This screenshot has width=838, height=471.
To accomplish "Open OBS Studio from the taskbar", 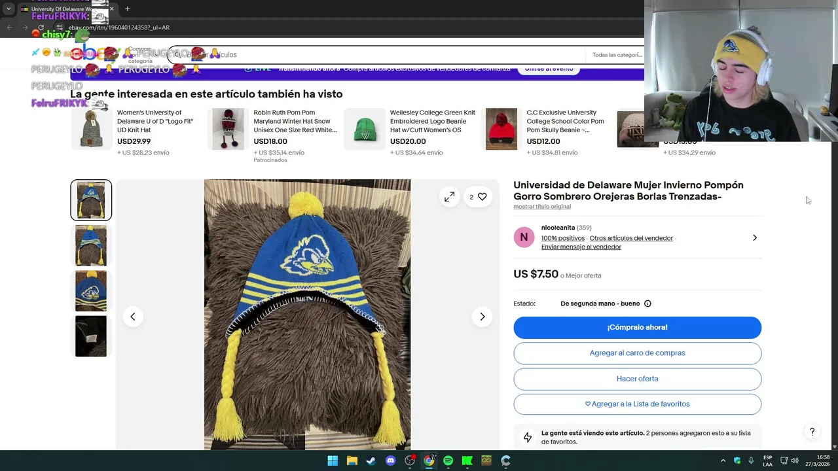I will [410, 461].
